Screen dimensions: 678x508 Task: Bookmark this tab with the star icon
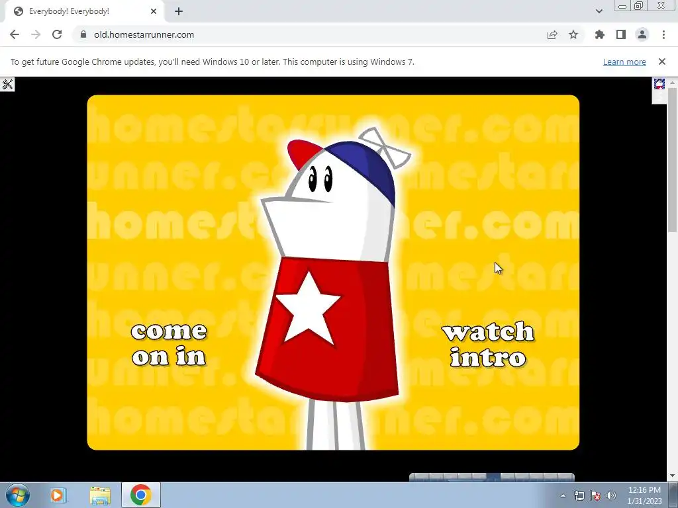coord(573,34)
